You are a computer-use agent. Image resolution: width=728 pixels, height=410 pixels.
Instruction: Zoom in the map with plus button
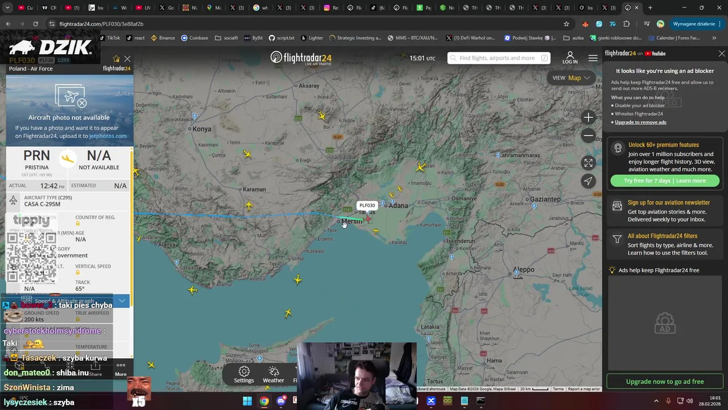coord(588,117)
